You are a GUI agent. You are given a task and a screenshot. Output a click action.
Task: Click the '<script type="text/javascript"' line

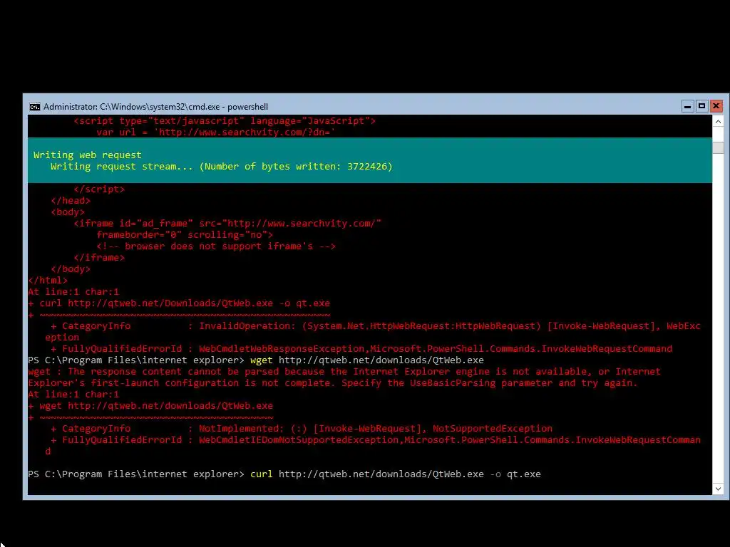(225, 121)
